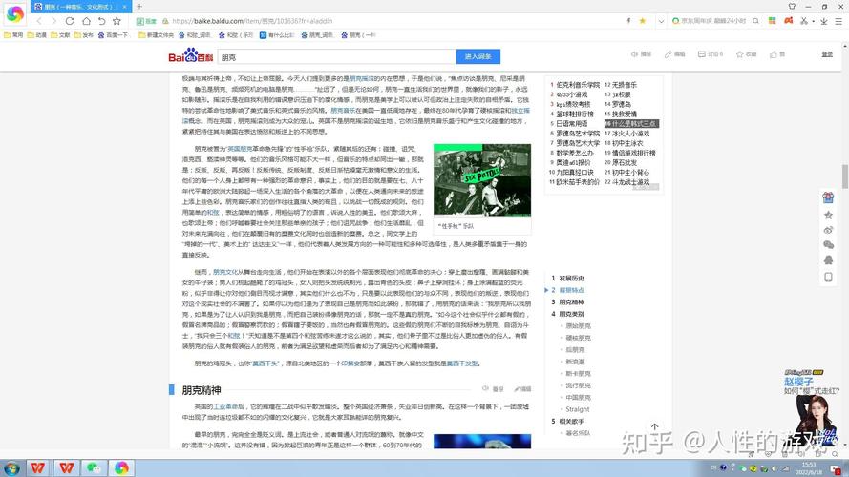
Task: Click 冰火人小游戏 in hot search list
Action: coord(631,134)
